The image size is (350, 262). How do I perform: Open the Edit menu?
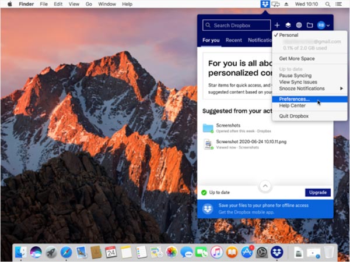(x=58, y=4)
